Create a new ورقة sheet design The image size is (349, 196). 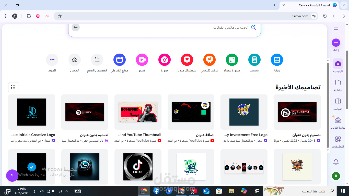[x=277, y=60]
